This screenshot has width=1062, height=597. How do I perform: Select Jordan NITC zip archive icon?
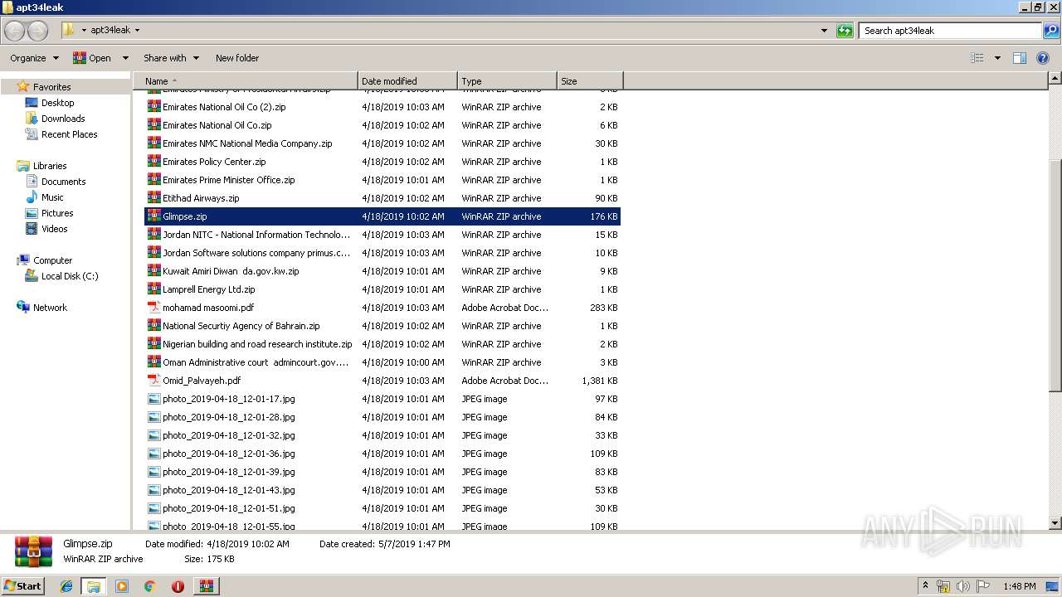(x=154, y=235)
